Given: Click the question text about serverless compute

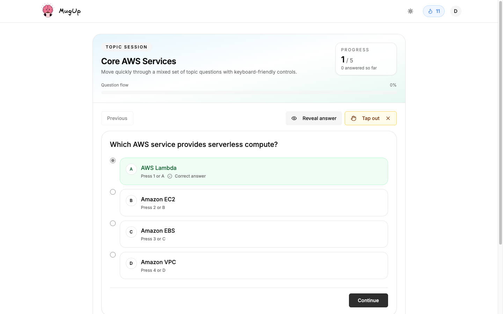Looking at the screenshot, I should point(194,144).
